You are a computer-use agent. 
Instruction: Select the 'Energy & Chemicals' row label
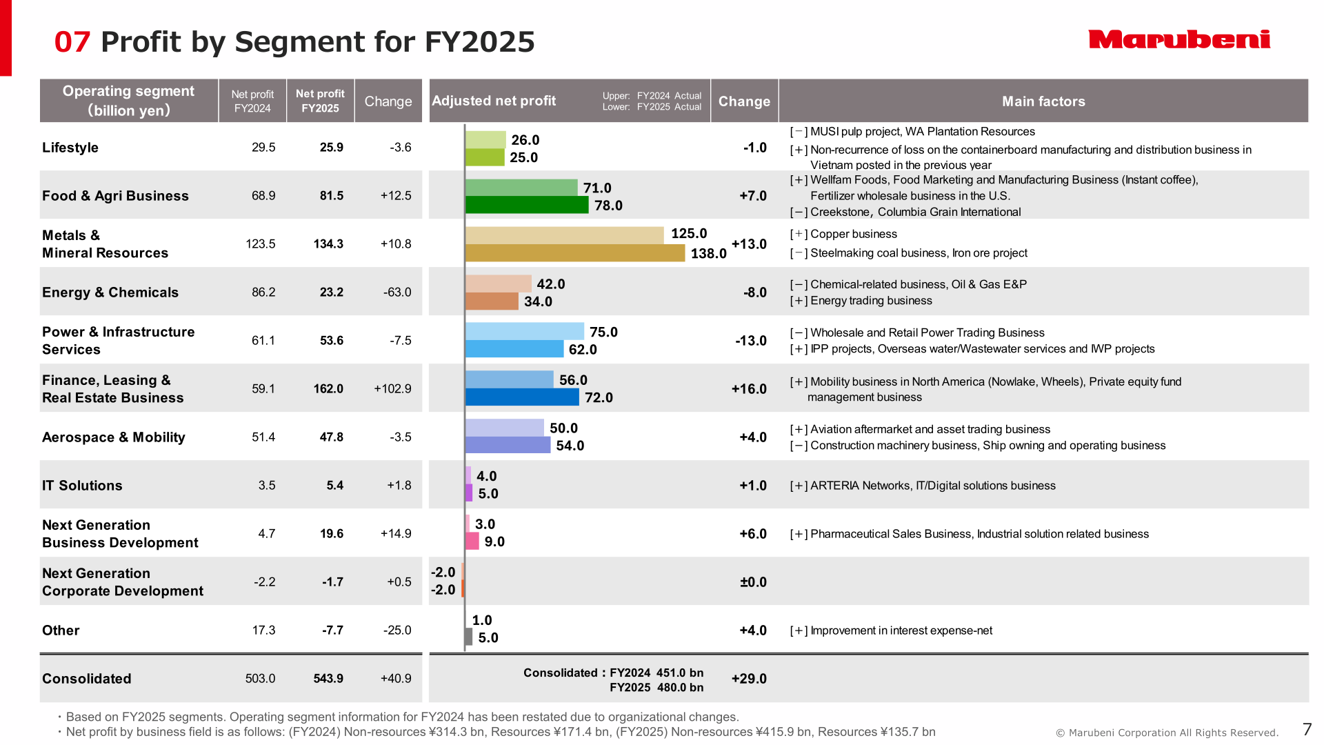coord(110,292)
